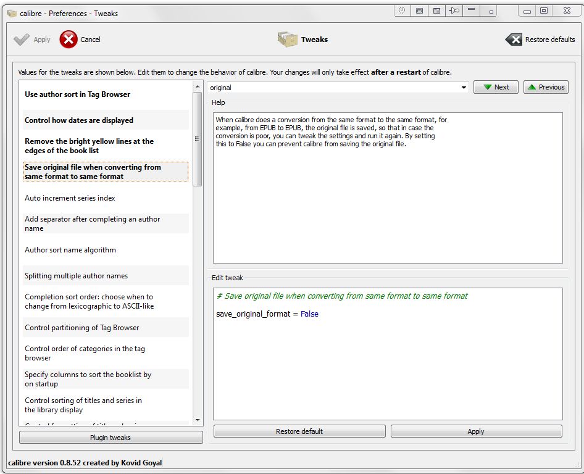This screenshot has height=474, width=584.
Task: Close the Preferences window
Action: pos(567,10)
